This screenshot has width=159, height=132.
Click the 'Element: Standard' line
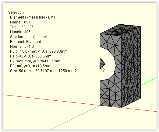point(26,42)
